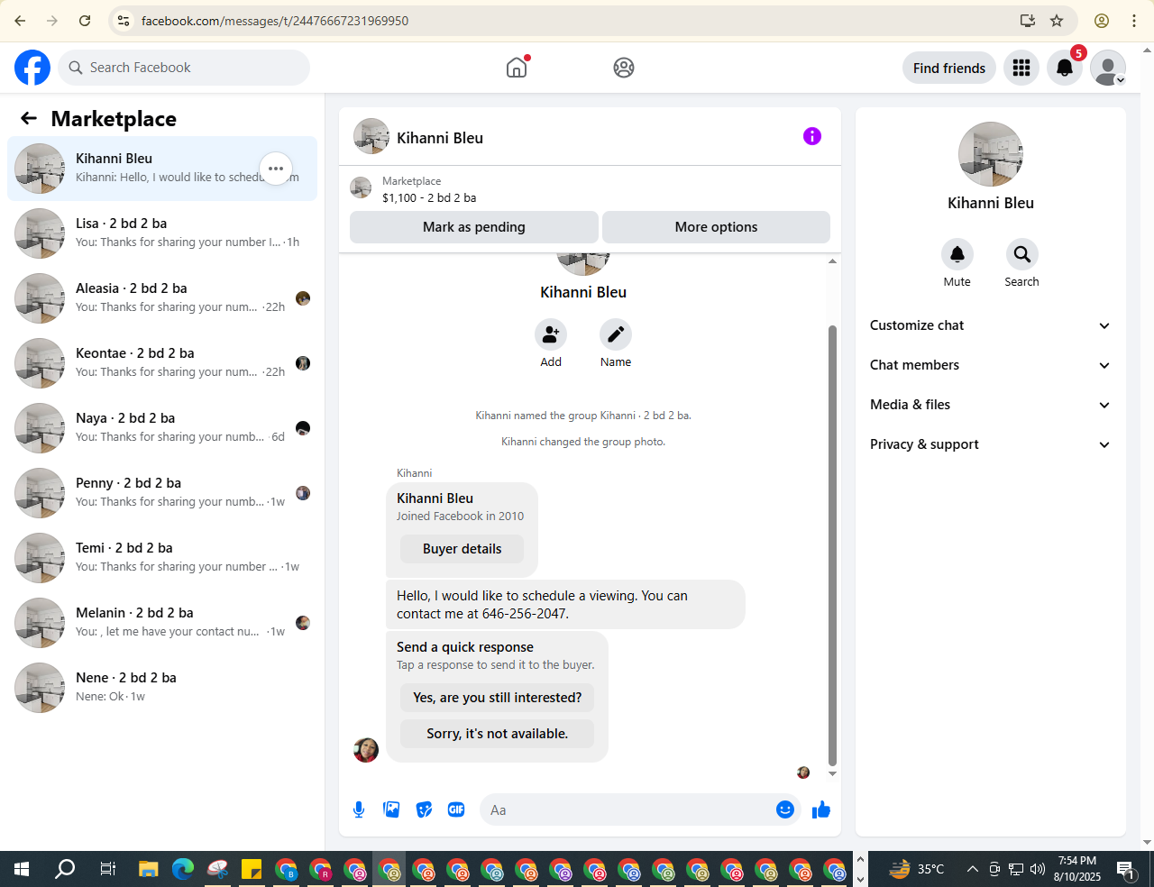Open Aleasia 2 bd 2 ba conversation
This screenshot has width=1154, height=887.
162,298
